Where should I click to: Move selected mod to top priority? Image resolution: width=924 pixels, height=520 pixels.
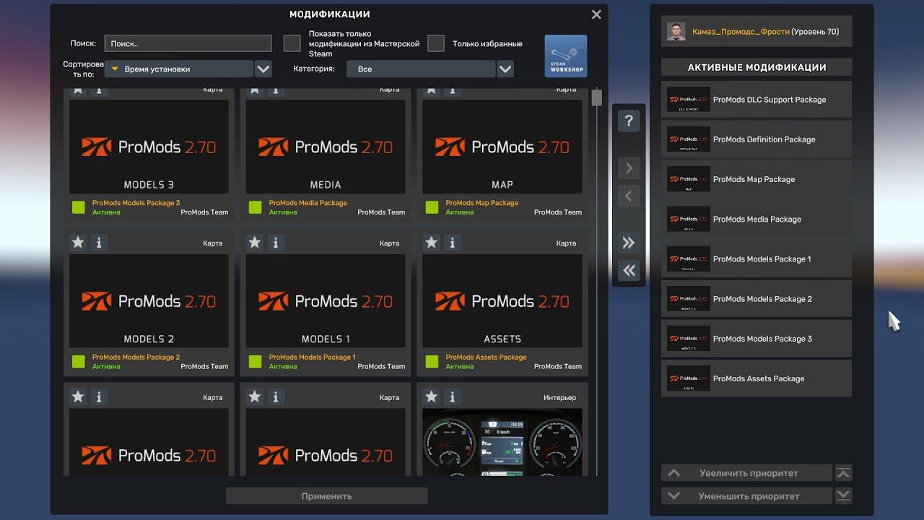point(843,473)
